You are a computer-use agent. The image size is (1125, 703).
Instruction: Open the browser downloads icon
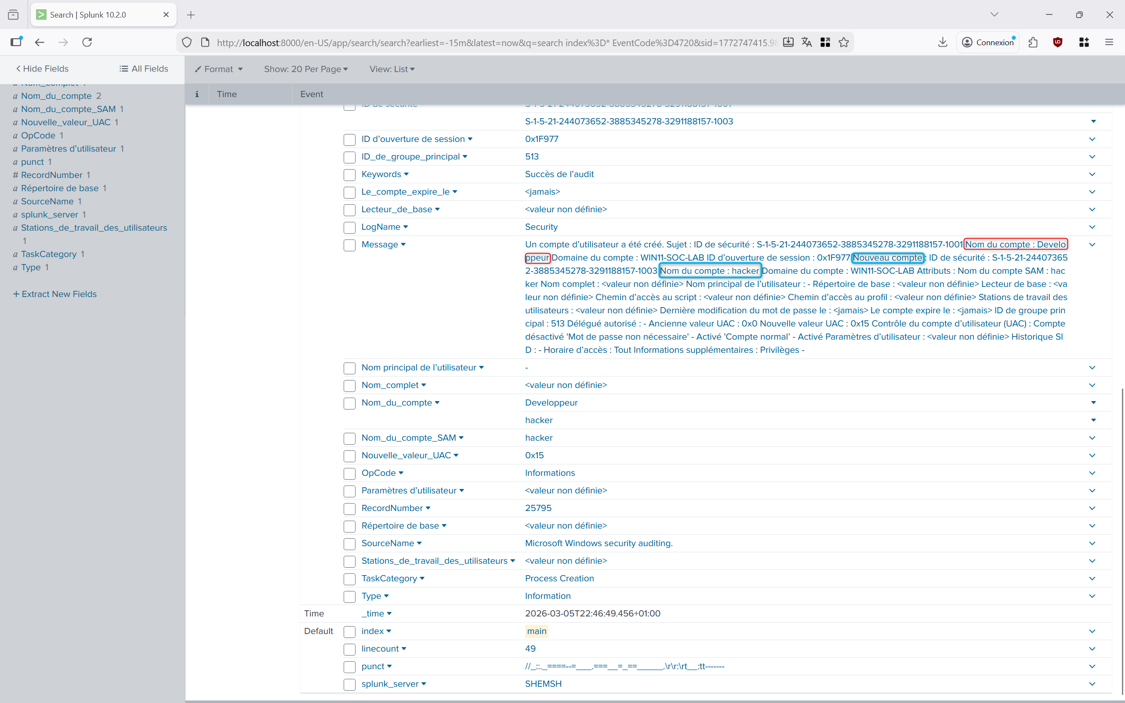click(942, 42)
